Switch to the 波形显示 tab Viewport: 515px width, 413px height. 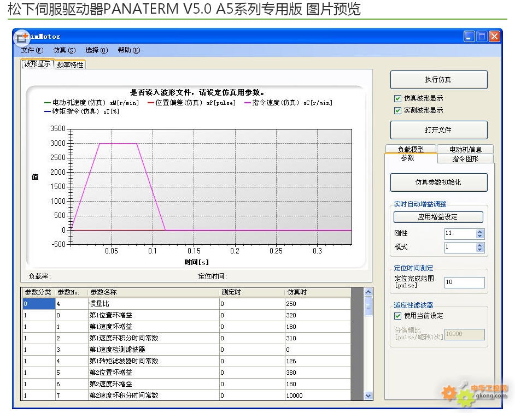(37, 64)
